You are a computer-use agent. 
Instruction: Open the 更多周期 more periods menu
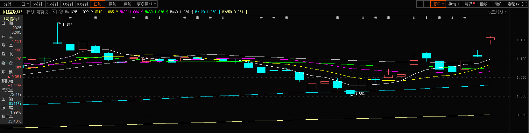tap(146, 4)
